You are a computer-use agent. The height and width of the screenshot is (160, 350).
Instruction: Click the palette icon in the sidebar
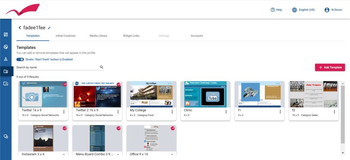coord(5,47)
